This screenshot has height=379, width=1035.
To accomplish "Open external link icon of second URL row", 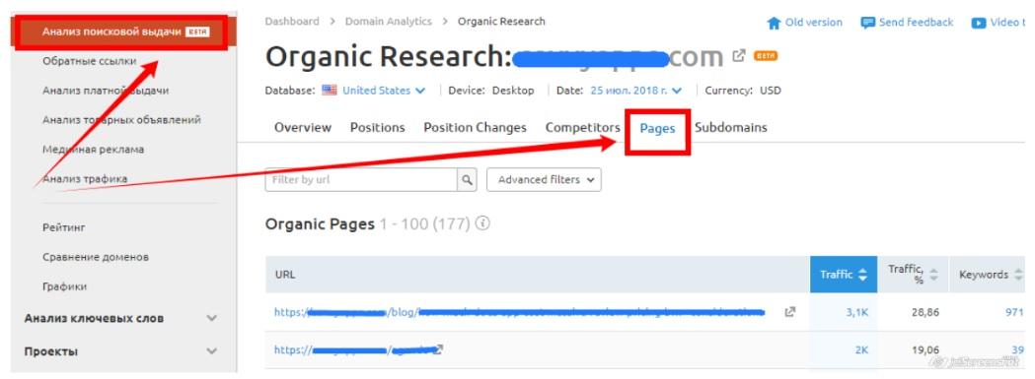I will tap(438, 349).
